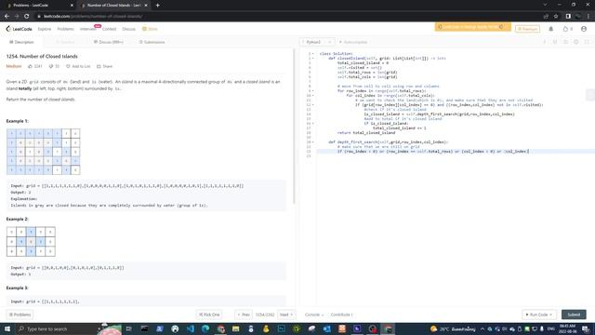The height and width of the screenshot is (335, 595).
Task: Open the user profile avatar
Action: [x=584, y=29]
